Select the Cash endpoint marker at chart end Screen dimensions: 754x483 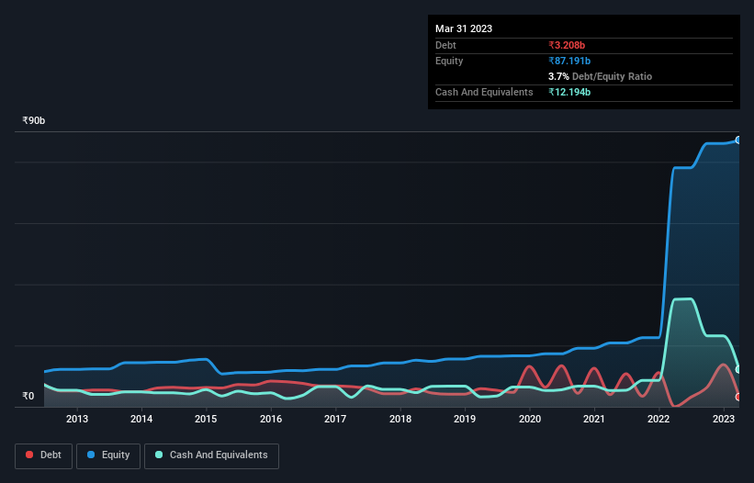tap(738, 369)
